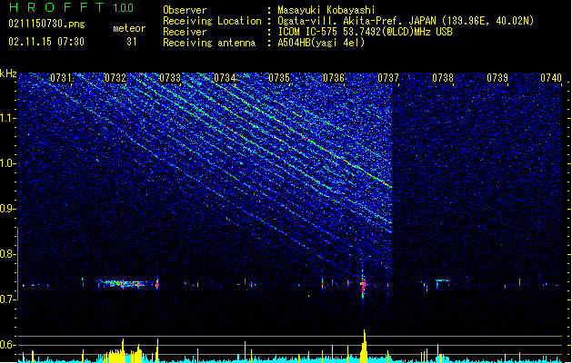Click the Receiver label
Image resolution: width=572 pixels, height=363 pixels.
(x=185, y=32)
